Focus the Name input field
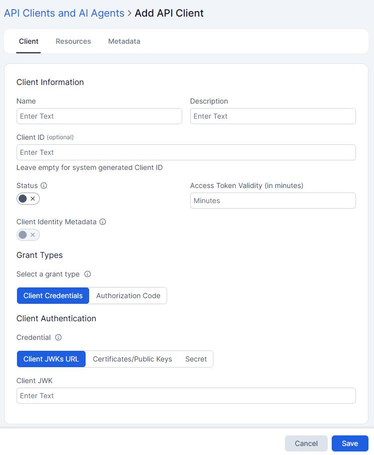The width and height of the screenshot is (374, 455). click(x=99, y=116)
